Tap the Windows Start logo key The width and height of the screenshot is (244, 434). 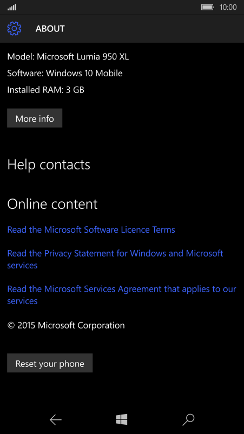click(x=122, y=419)
